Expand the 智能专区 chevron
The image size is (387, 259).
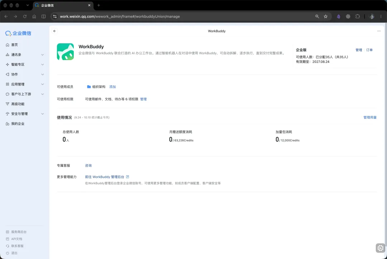pyautogui.click(x=42, y=64)
